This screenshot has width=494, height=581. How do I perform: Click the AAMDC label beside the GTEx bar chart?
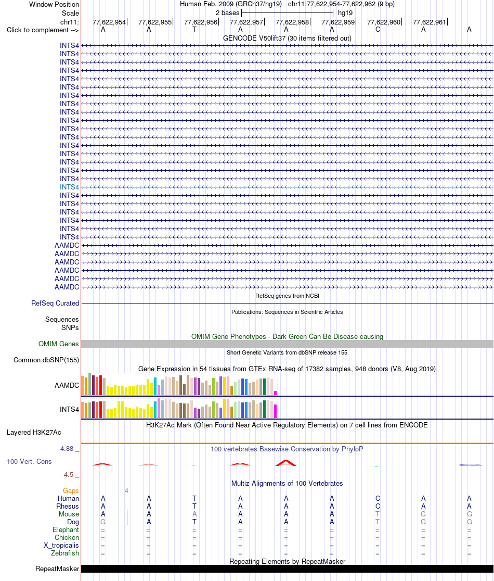(x=67, y=385)
